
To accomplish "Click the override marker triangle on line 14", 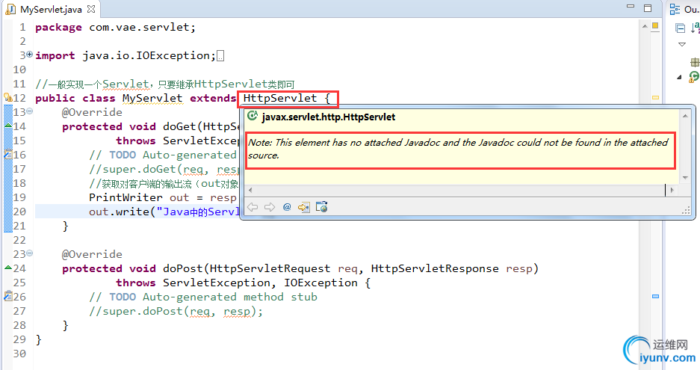I will click(x=8, y=126).
